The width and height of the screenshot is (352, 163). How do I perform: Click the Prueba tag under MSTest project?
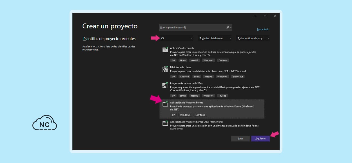point(222,96)
